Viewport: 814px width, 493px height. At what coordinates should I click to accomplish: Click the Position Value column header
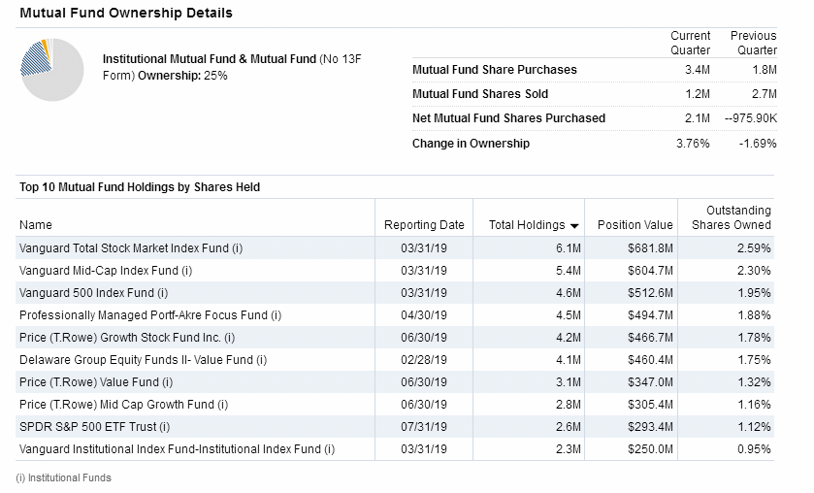coord(635,225)
